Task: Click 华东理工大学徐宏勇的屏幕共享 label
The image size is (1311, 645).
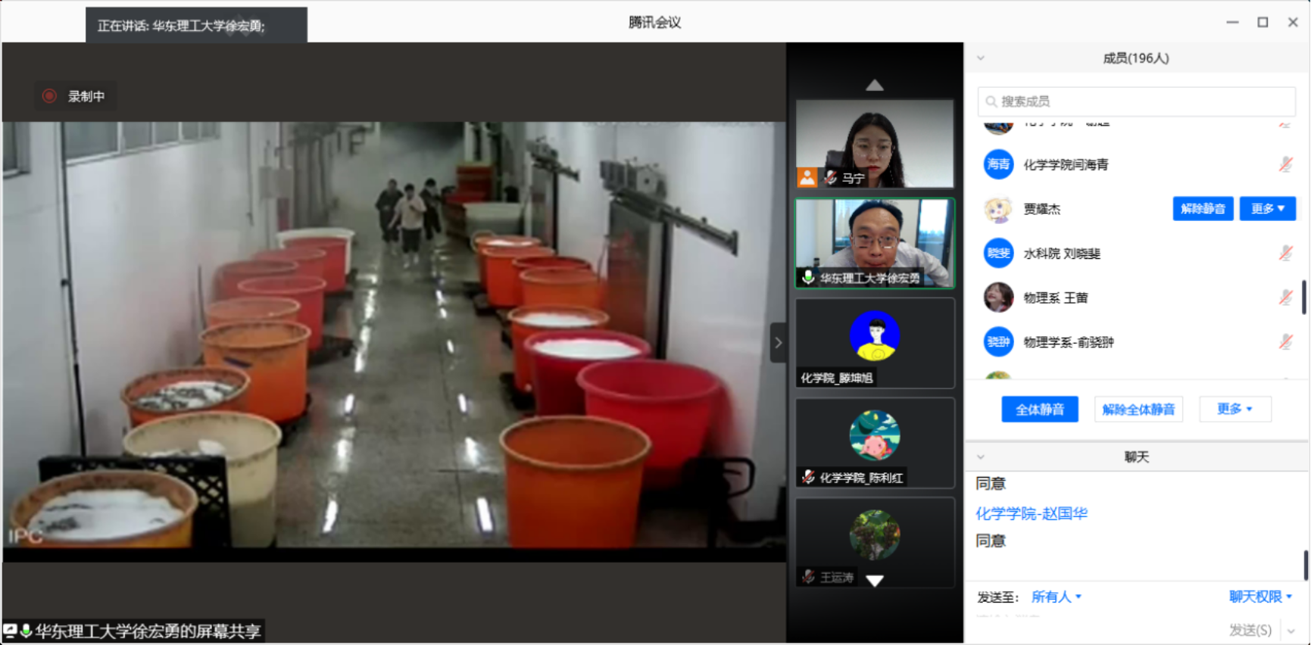Action: point(148,631)
